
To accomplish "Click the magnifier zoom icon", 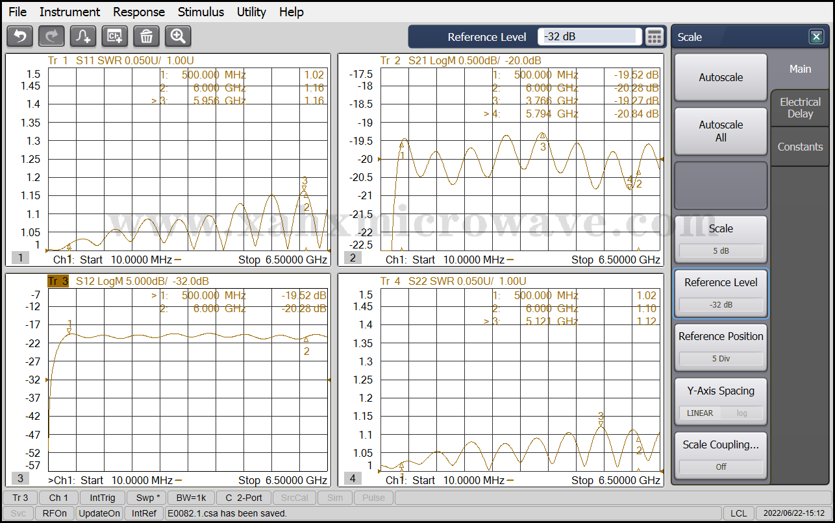I will click(178, 36).
